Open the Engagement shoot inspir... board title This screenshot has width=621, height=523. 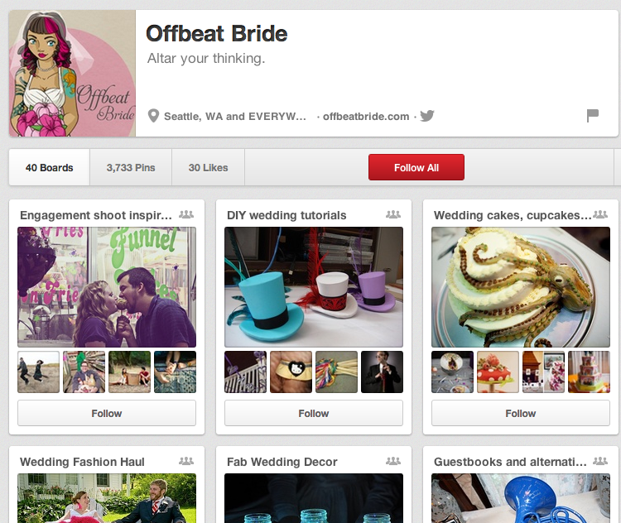(96, 215)
